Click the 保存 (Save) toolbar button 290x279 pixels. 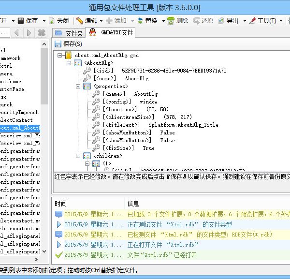click(28, 21)
